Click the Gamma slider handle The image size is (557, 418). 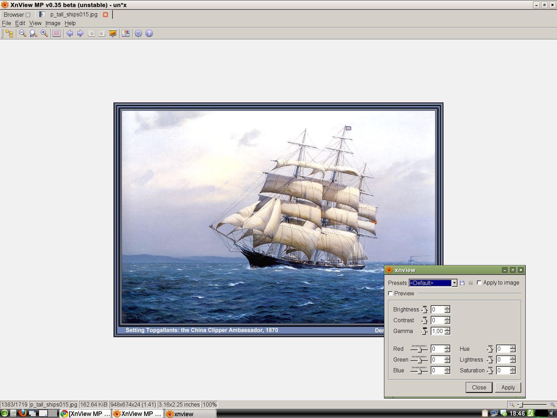coord(424,331)
